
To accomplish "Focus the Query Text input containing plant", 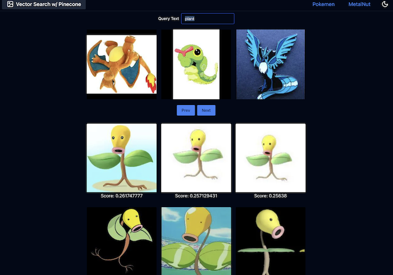I will (208, 19).
